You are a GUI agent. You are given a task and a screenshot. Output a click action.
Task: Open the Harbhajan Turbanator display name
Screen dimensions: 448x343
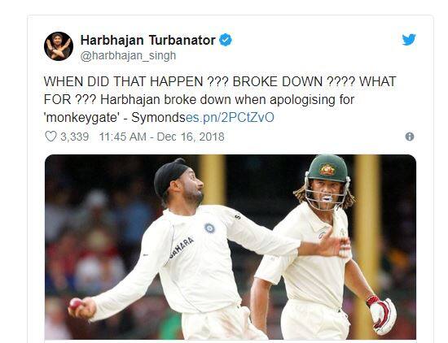tap(147, 40)
